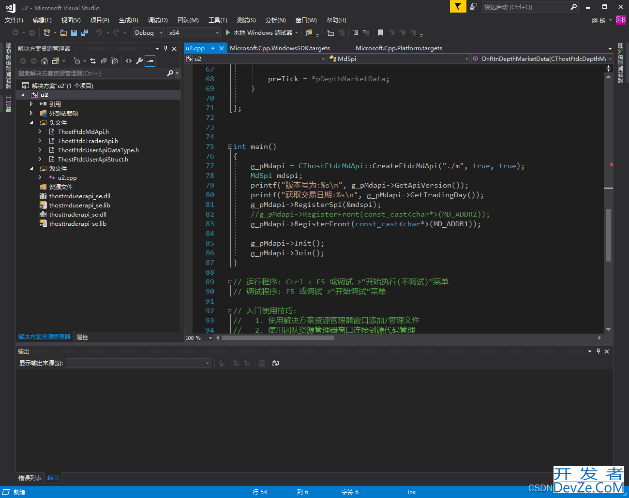Select thostmduserapi_se.dll file
Image resolution: width=629 pixels, height=498 pixels.
pos(79,196)
